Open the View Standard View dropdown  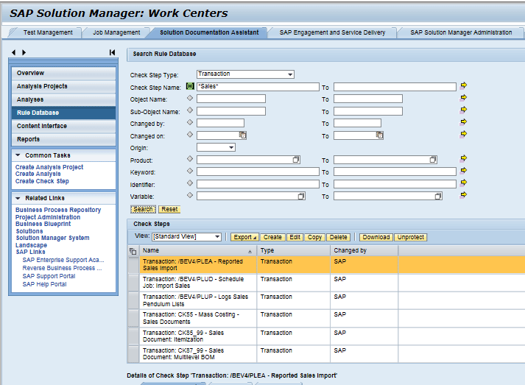tap(217, 237)
